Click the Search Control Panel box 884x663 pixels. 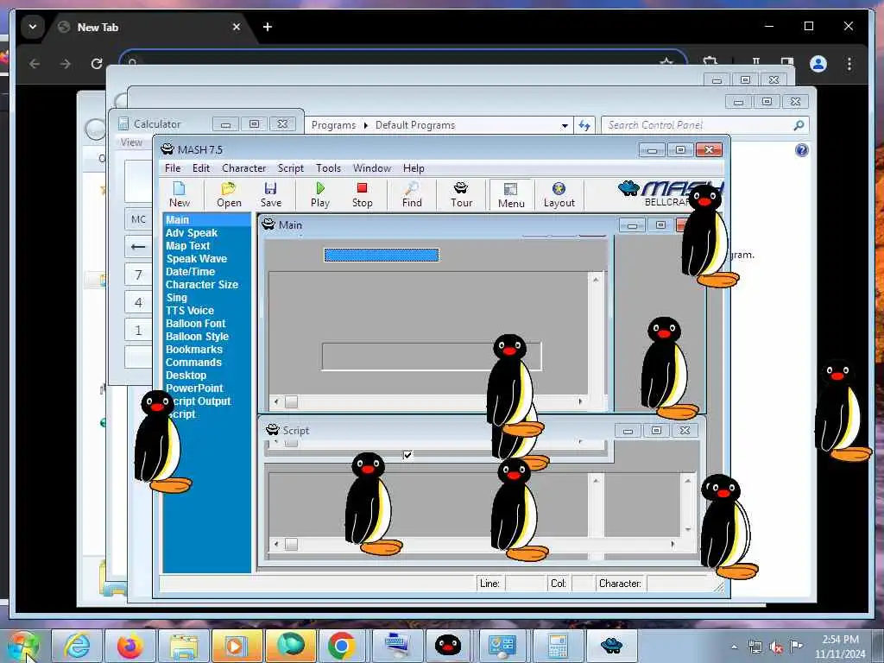click(705, 125)
